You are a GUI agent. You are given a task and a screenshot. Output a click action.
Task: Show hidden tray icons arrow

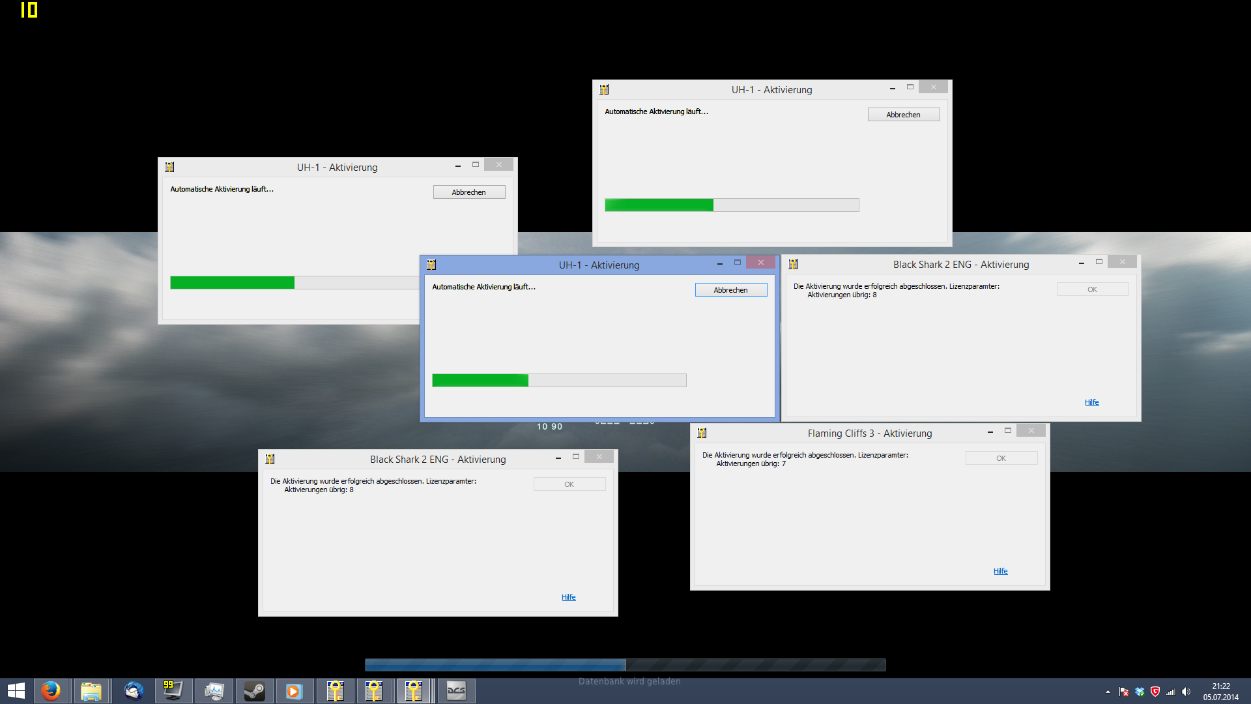pos(1108,692)
